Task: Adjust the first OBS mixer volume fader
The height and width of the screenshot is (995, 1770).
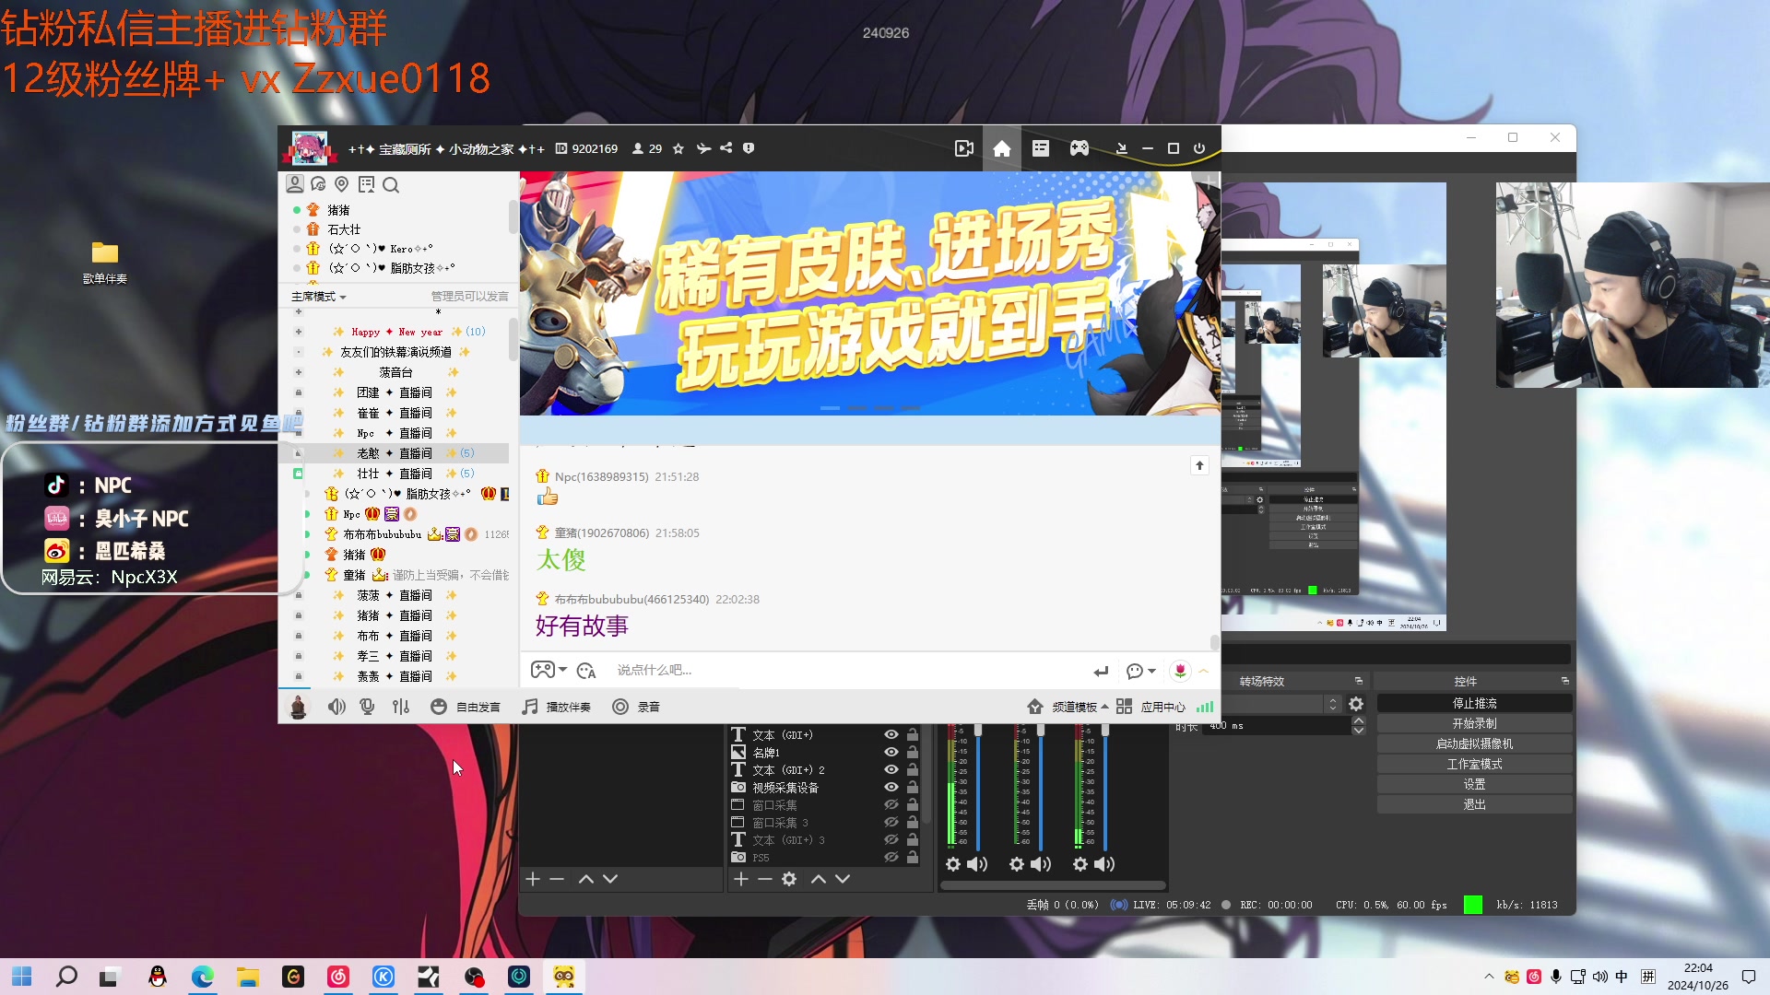Action: (x=978, y=731)
